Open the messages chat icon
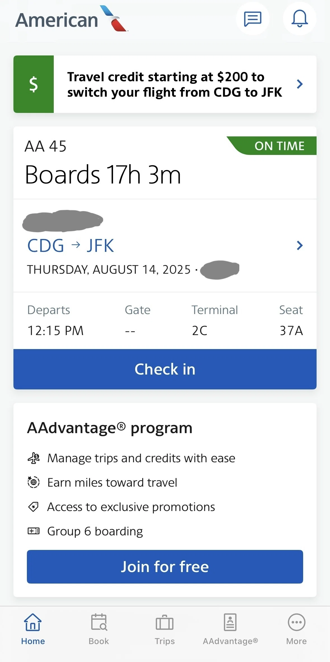This screenshot has height=662, width=330. (252, 19)
